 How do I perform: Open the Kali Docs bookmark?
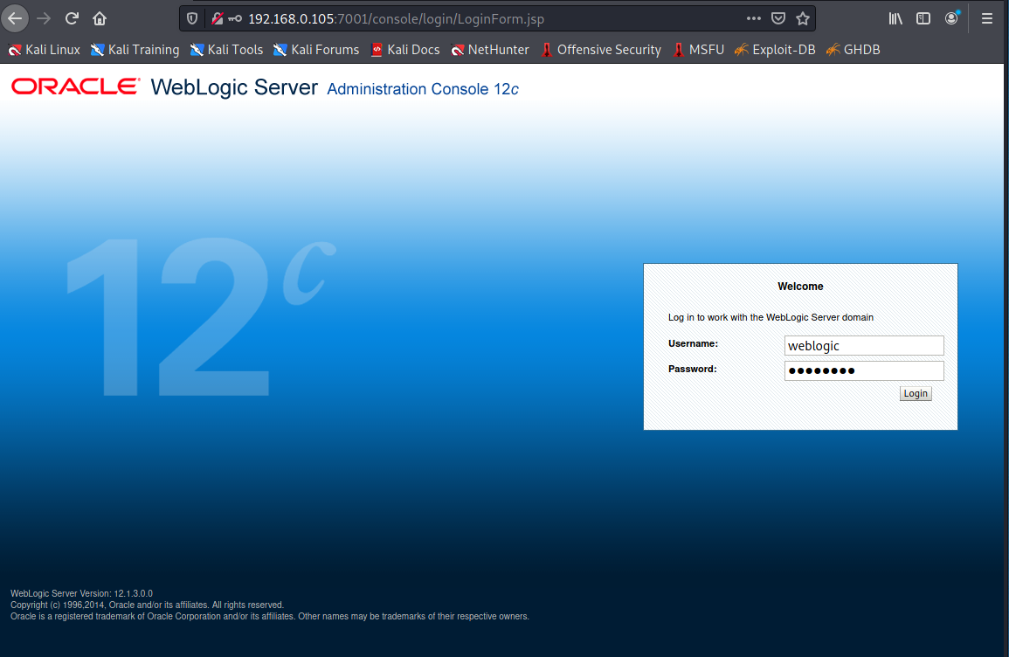click(x=405, y=50)
